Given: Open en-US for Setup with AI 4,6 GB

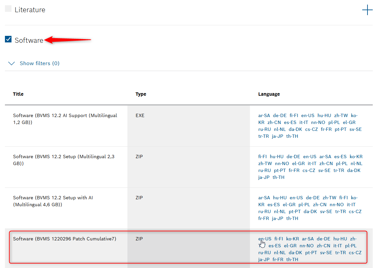Looking at the screenshot, I should click(x=296, y=198).
